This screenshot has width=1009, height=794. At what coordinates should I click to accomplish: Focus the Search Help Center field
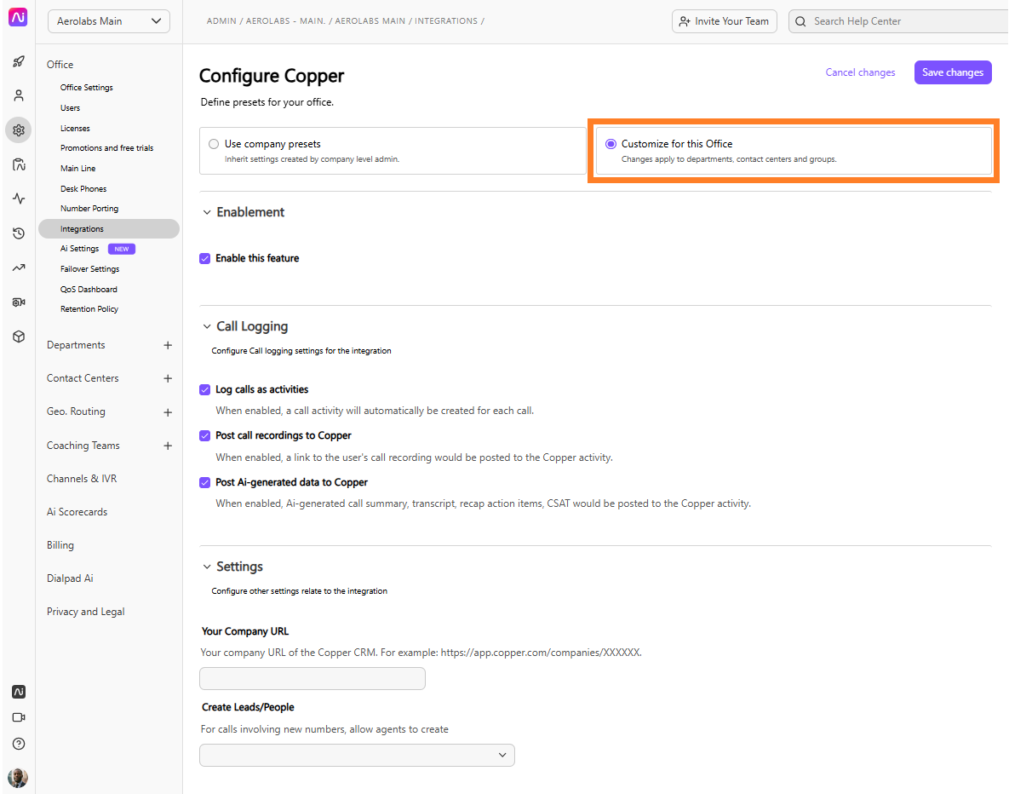point(898,21)
